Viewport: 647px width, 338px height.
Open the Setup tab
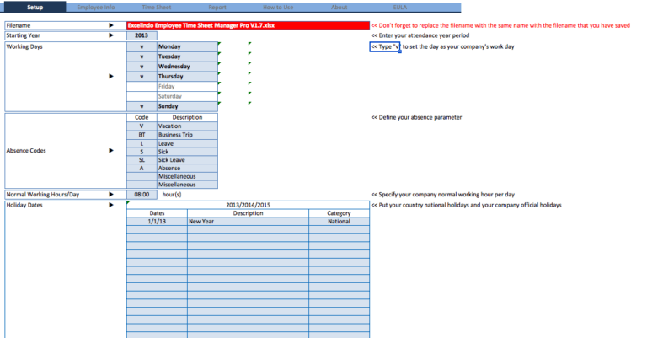[x=35, y=7]
